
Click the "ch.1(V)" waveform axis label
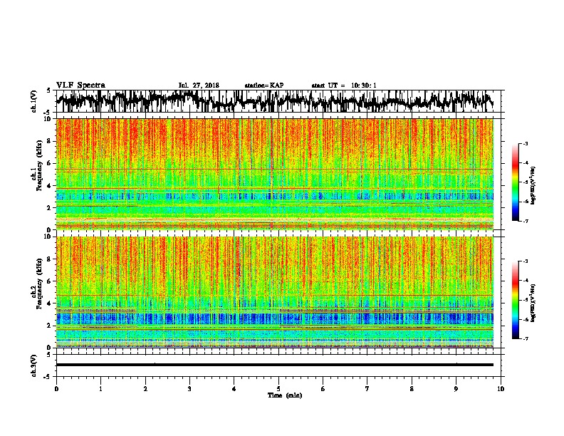click(34, 101)
